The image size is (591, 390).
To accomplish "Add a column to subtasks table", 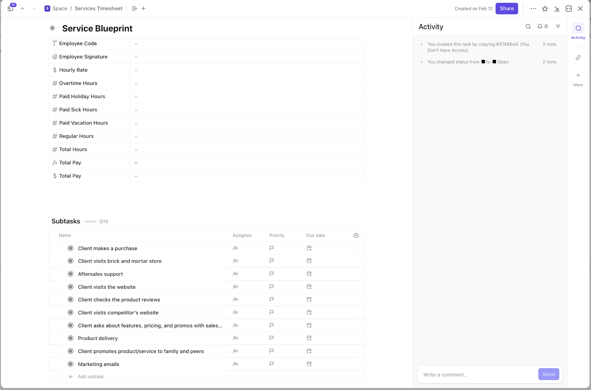I will 356,235.
